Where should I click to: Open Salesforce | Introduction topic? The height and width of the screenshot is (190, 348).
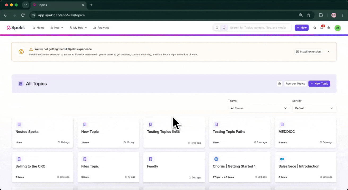(x=306, y=167)
